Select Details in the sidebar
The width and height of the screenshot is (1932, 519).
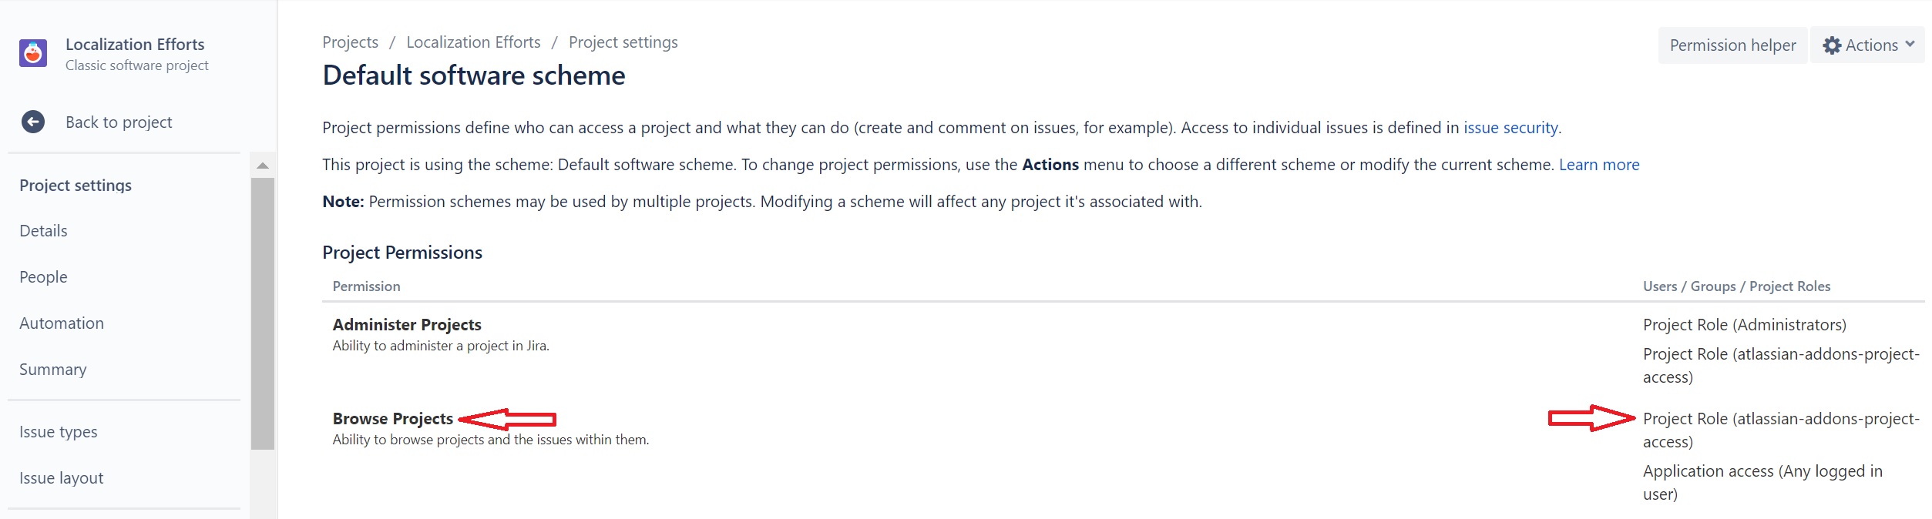pos(42,230)
